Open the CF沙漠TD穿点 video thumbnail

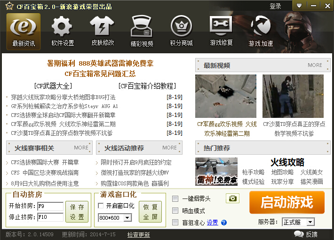[x=293, y=96]
